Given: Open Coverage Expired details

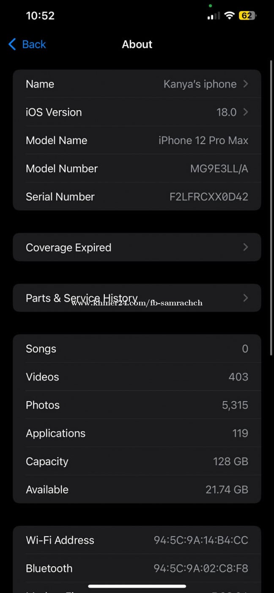Looking at the screenshot, I should (68, 247).
